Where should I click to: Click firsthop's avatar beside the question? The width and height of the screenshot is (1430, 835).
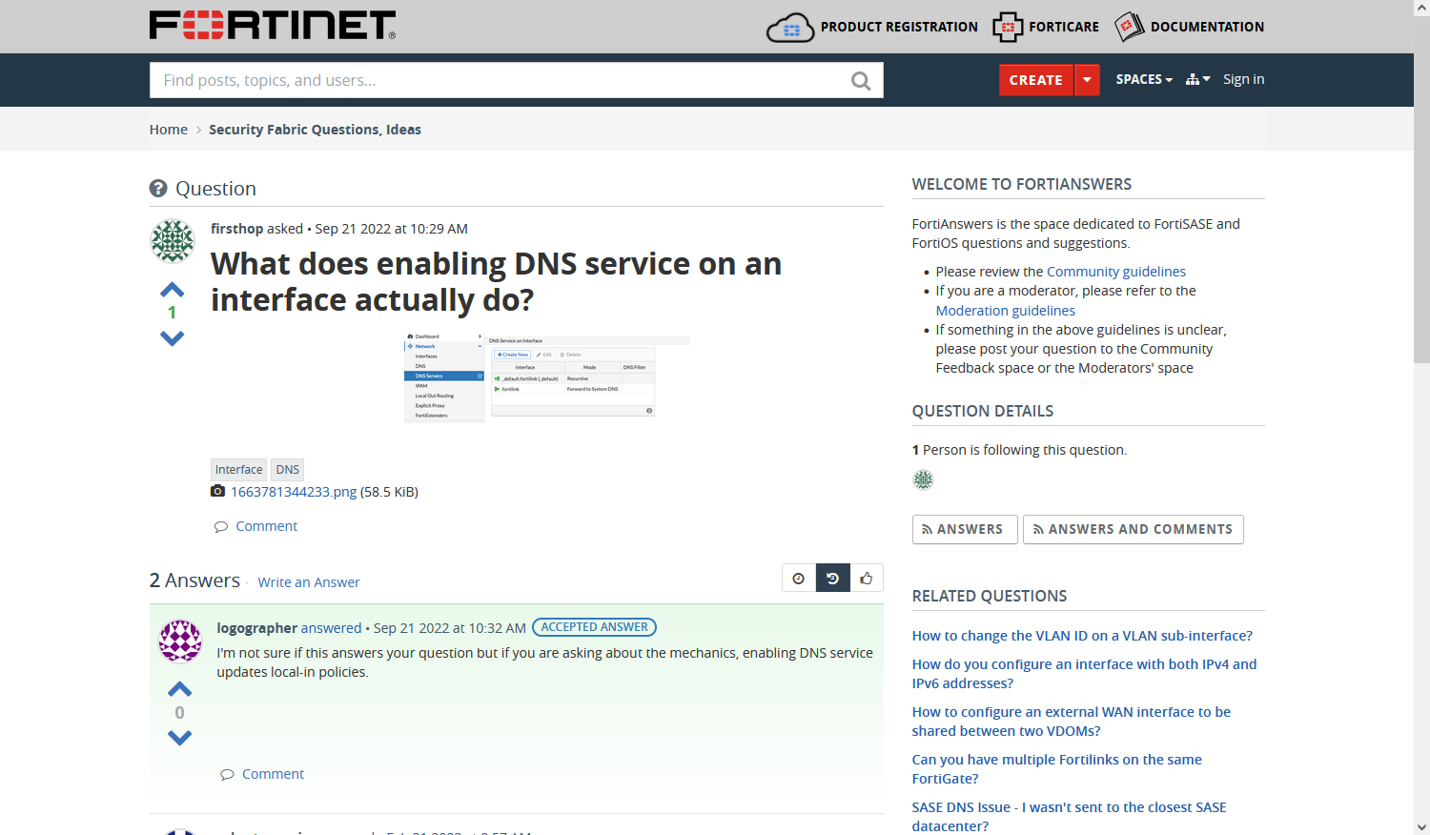click(173, 241)
